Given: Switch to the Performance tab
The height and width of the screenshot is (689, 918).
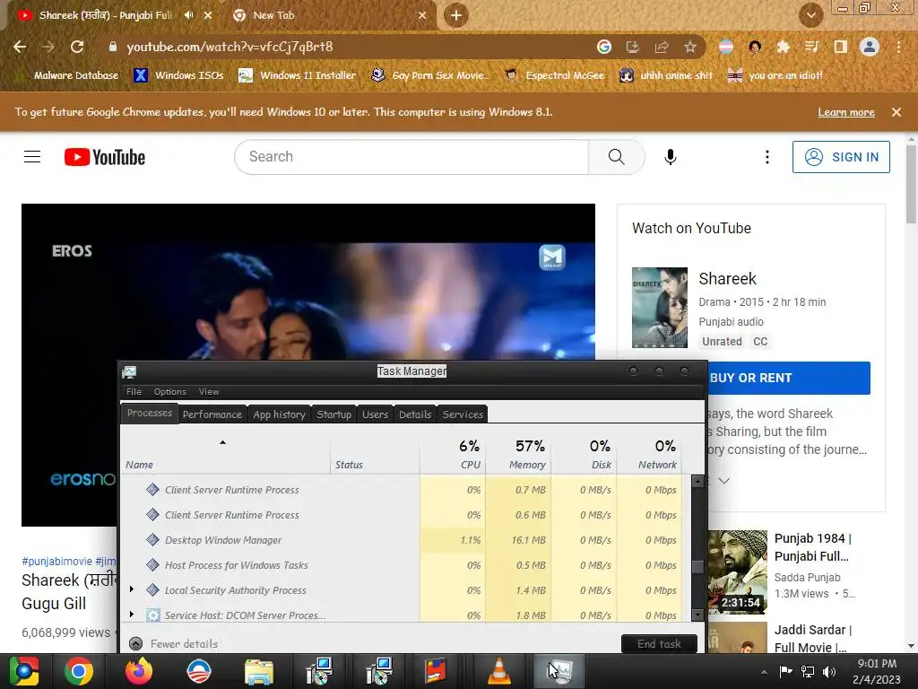Looking at the screenshot, I should point(212,414).
